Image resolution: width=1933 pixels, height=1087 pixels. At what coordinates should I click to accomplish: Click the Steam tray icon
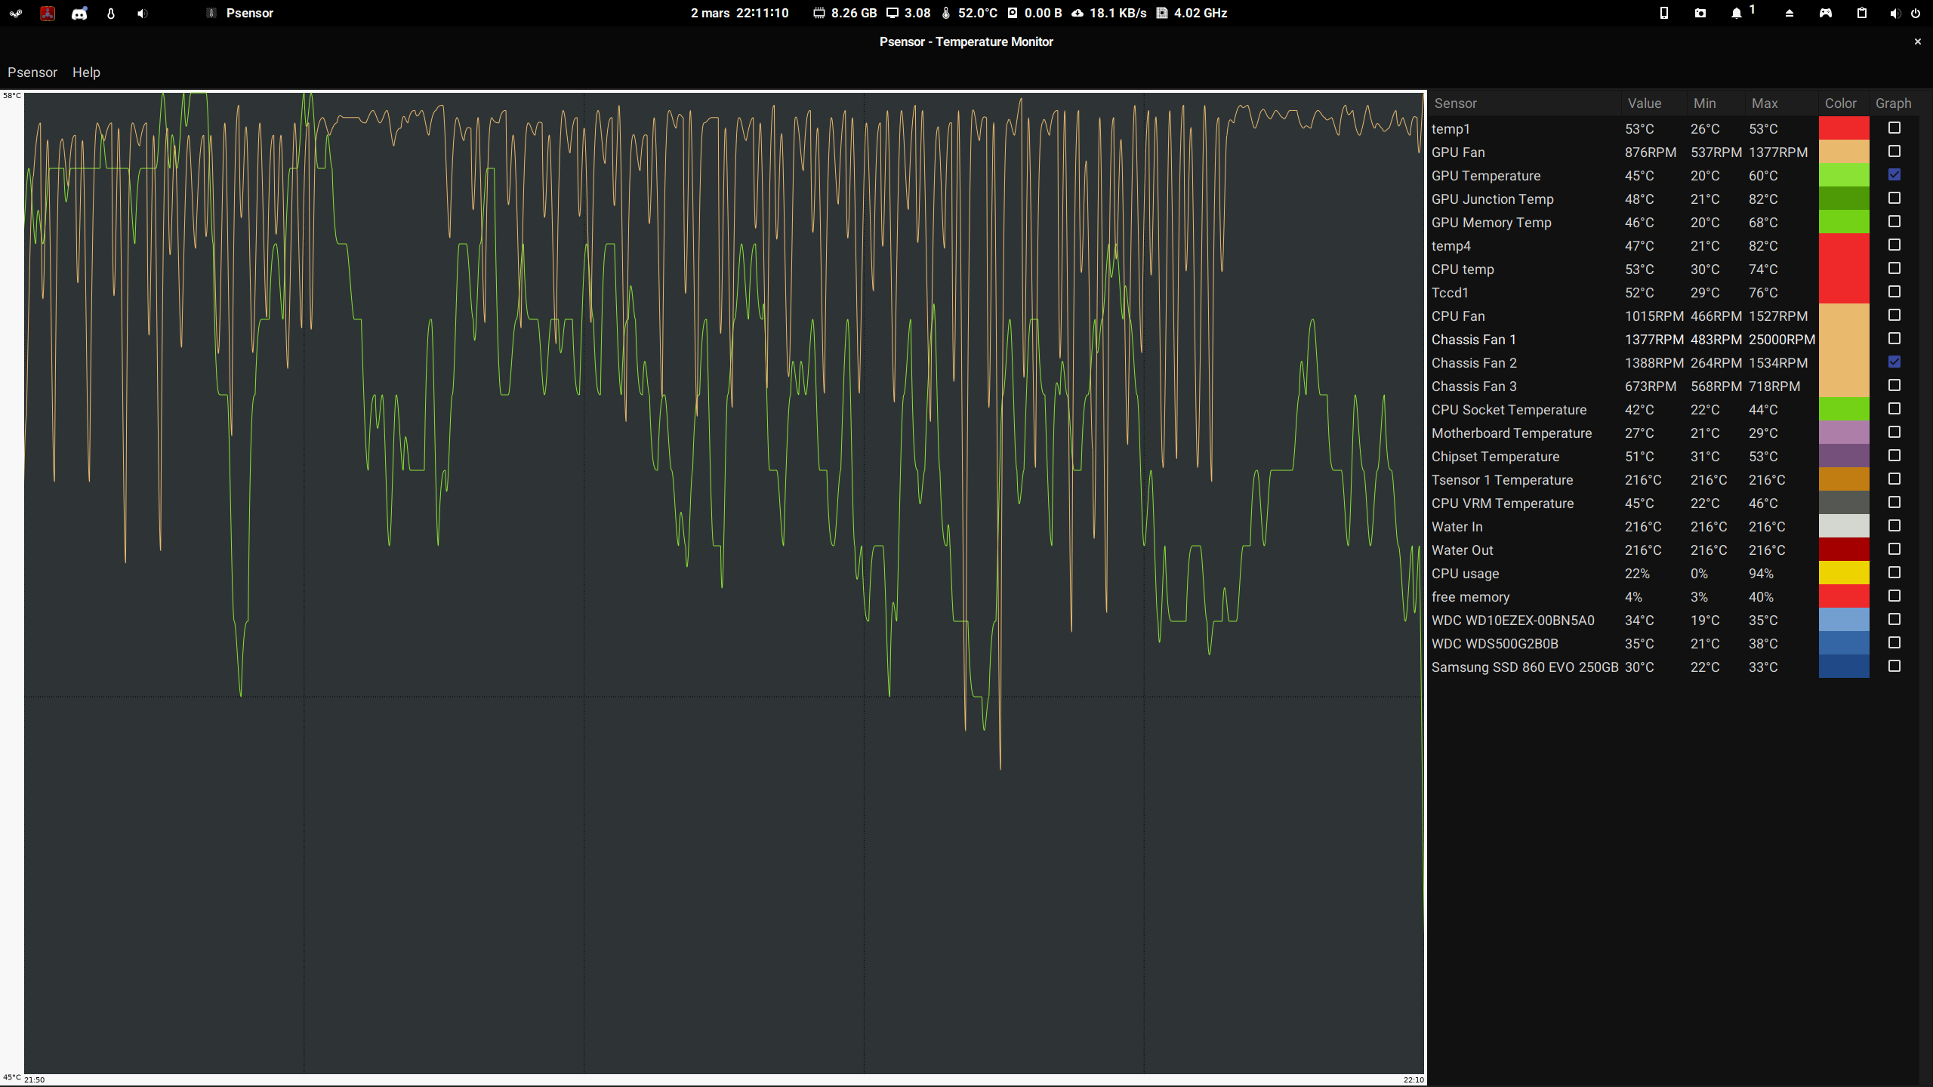tap(15, 13)
